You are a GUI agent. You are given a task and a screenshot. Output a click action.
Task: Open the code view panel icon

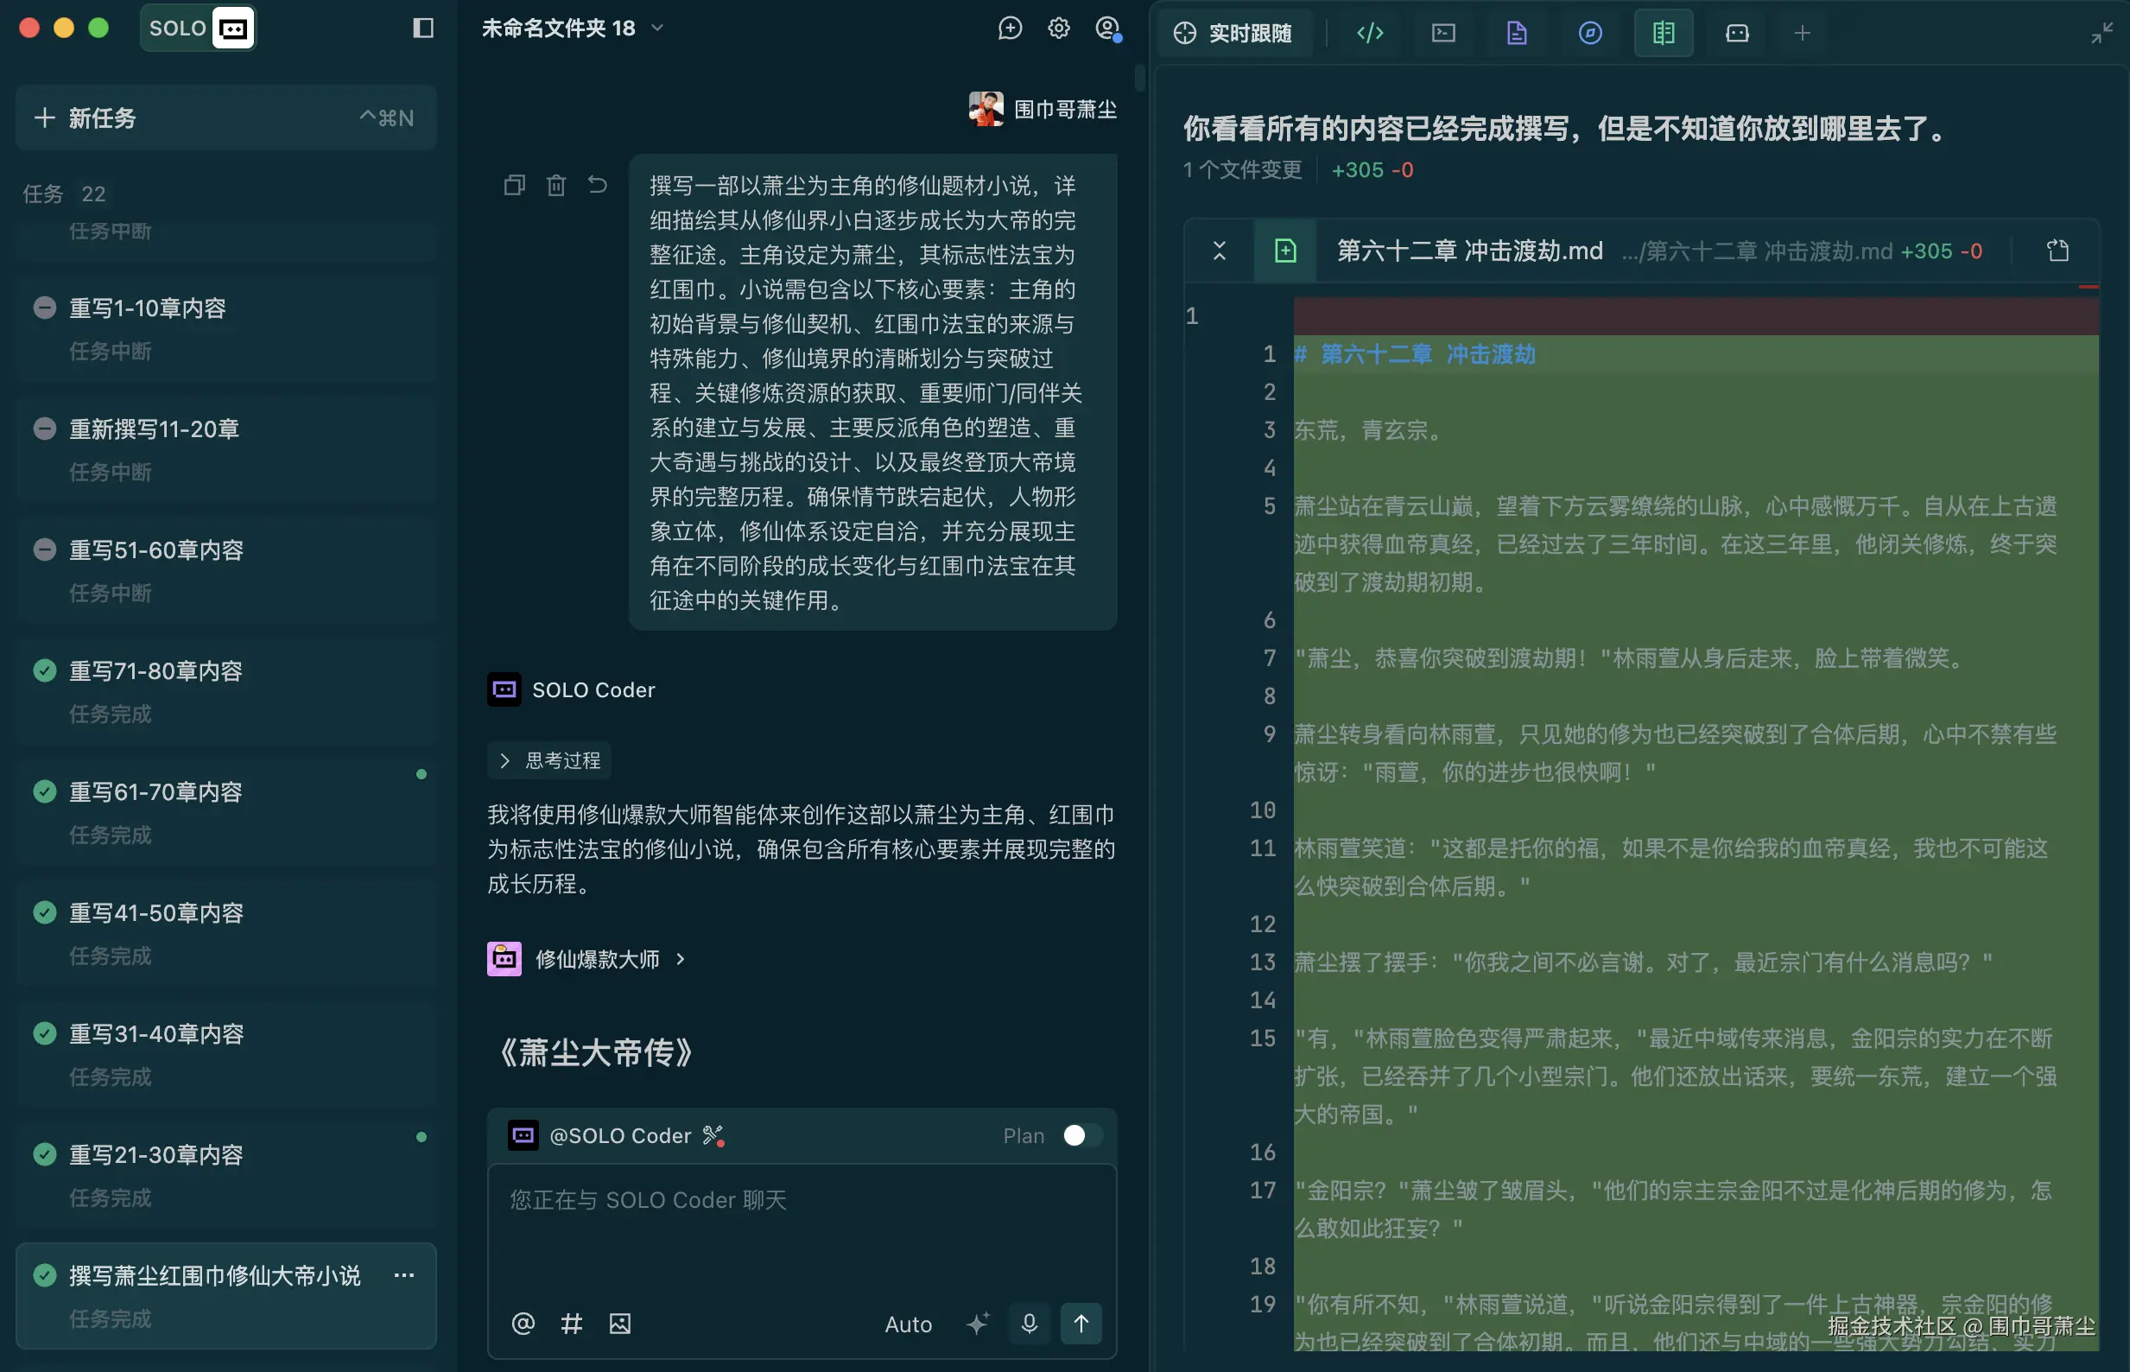click(1370, 33)
